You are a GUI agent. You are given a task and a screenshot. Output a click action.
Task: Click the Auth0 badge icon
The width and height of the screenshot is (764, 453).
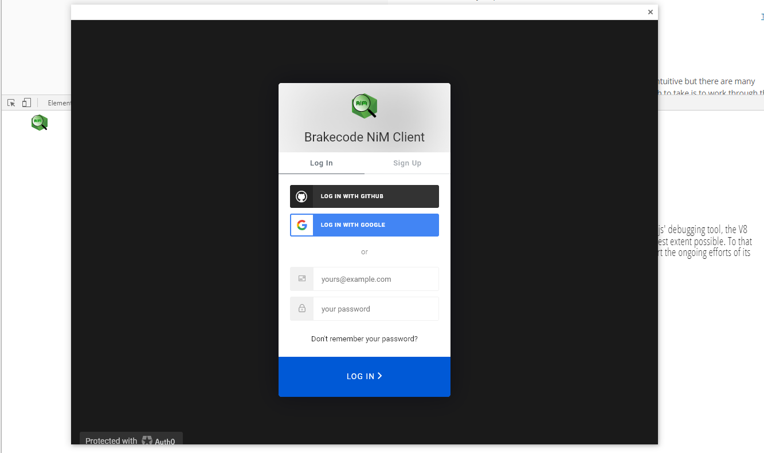click(x=147, y=441)
